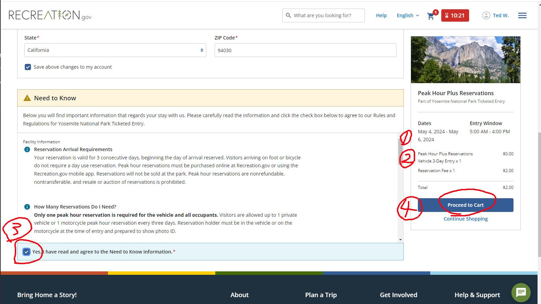Open the chat support bubble icon
Viewport: 541px width, 304px height.
[x=521, y=292]
